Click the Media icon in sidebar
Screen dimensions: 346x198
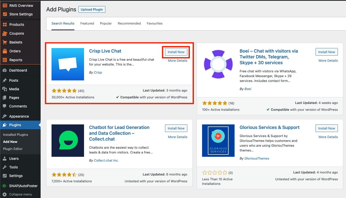coord(5,89)
